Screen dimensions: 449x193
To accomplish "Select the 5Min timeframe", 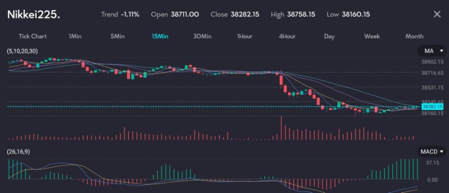I will pyautogui.click(x=118, y=36).
